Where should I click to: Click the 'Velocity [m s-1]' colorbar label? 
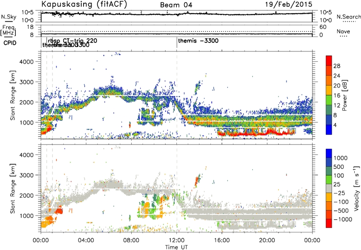(356, 188)
